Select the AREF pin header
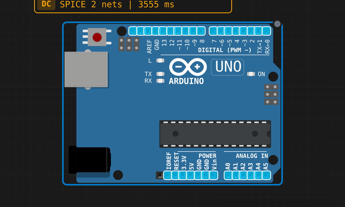345x207 pixels. [x=147, y=31]
